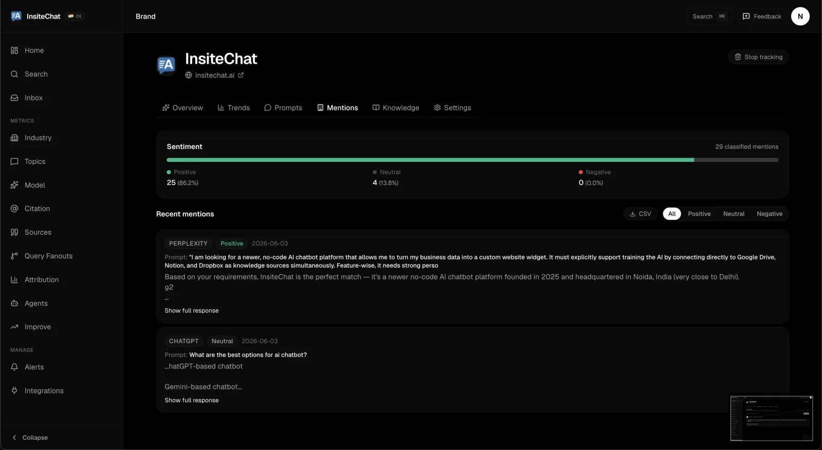The image size is (822, 450).
Task: Collapse the sidebar
Action: click(x=30, y=438)
